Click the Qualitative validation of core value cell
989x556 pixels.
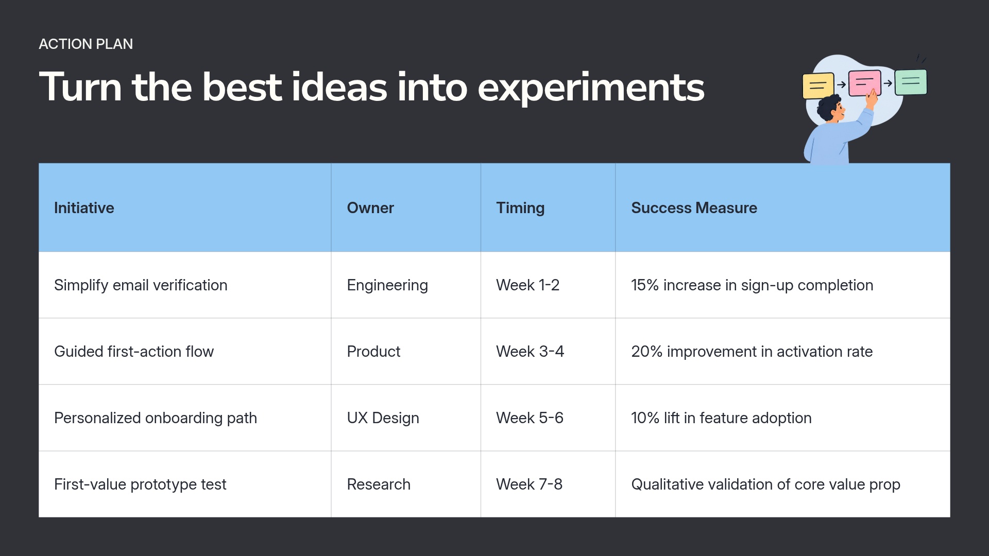pos(782,484)
